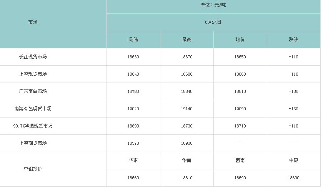The width and height of the screenshot is (323, 187).
Task: Select the 18930 futures high cell
Action: point(187,143)
